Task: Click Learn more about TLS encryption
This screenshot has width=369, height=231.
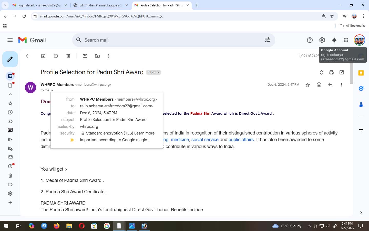Action: [x=144, y=133]
